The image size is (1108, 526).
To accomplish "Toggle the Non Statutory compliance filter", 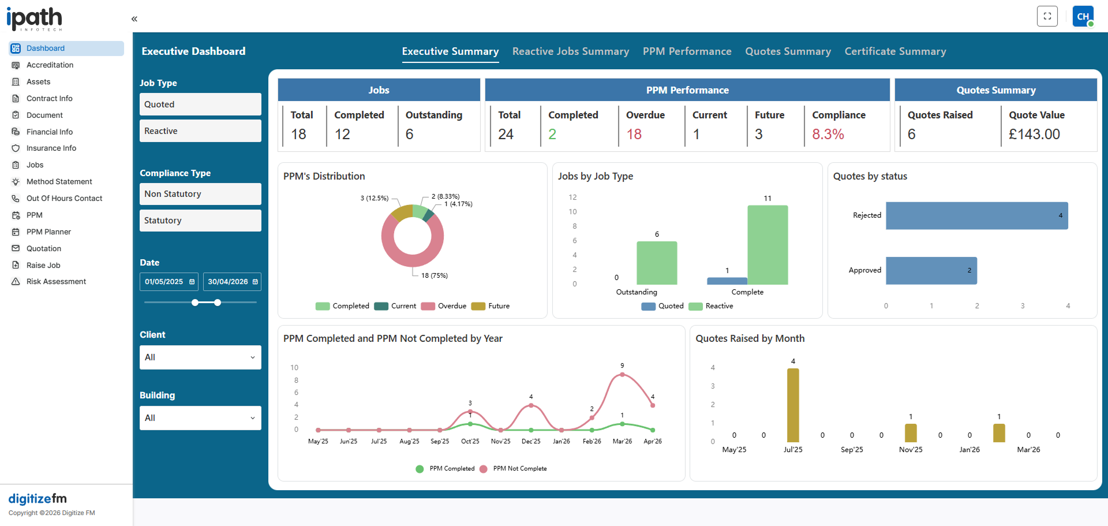I will 200,194.
